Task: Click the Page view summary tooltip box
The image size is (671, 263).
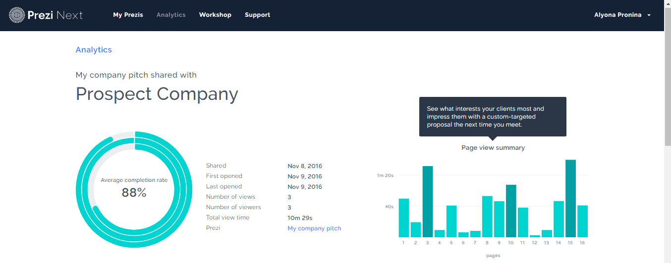Action: coord(493,116)
